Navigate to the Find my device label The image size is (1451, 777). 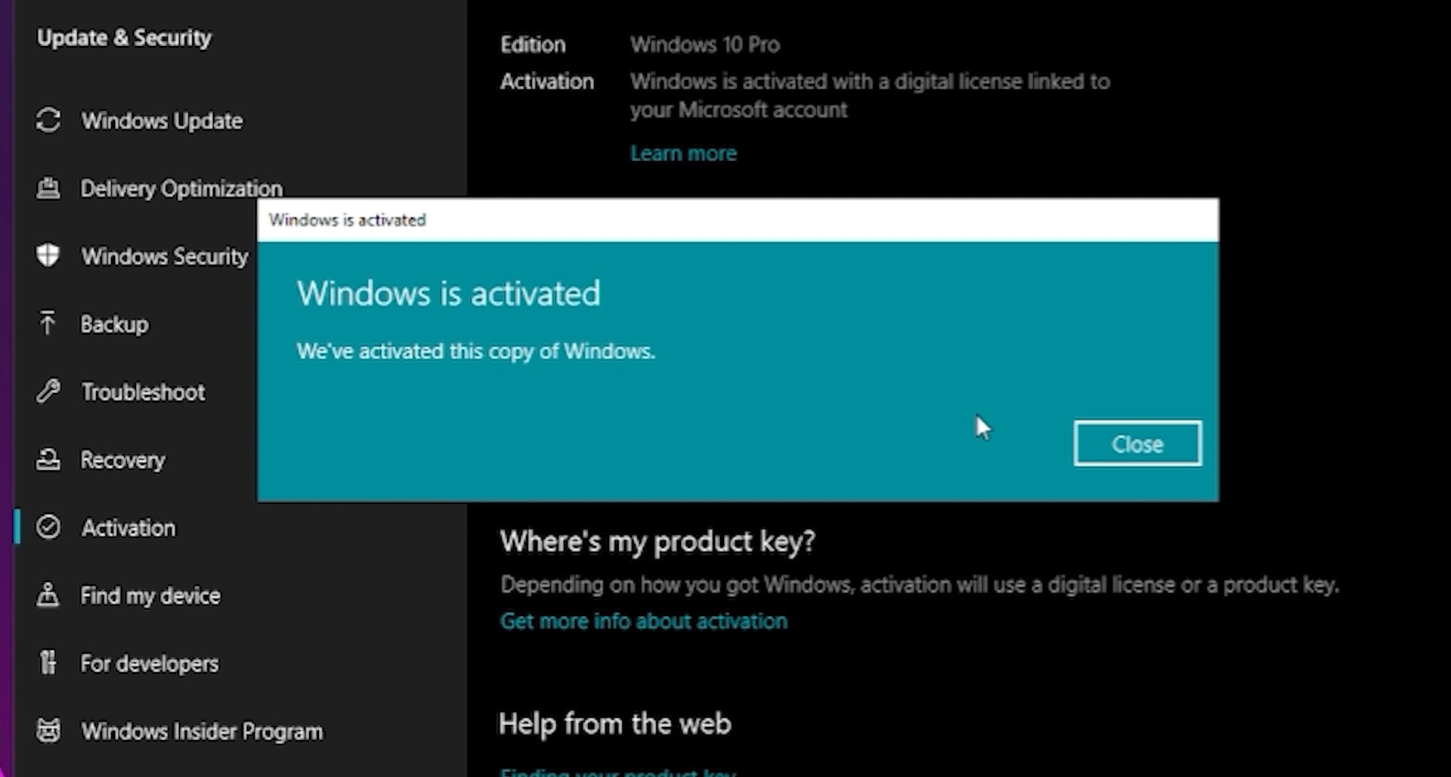point(150,596)
